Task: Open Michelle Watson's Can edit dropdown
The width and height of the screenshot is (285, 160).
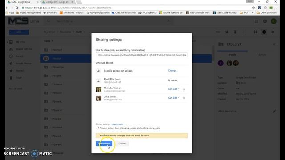Action: click(174, 89)
